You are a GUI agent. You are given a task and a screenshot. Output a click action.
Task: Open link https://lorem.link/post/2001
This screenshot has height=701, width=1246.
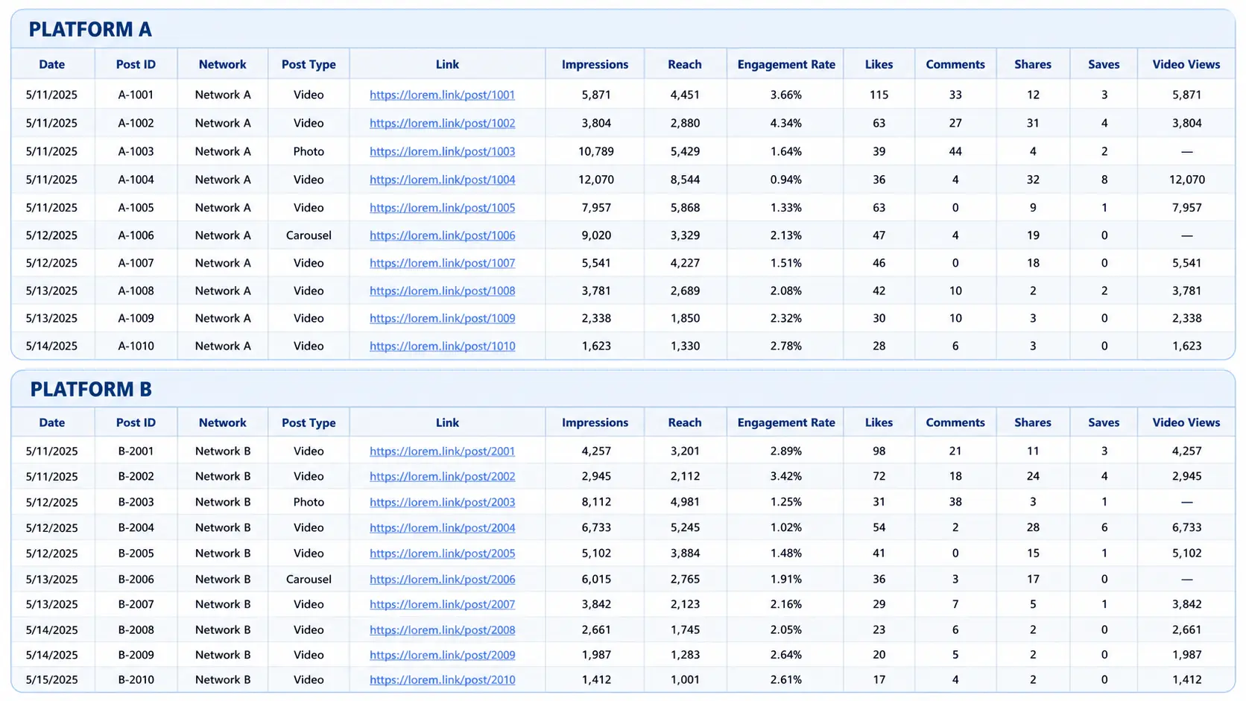click(442, 451)
